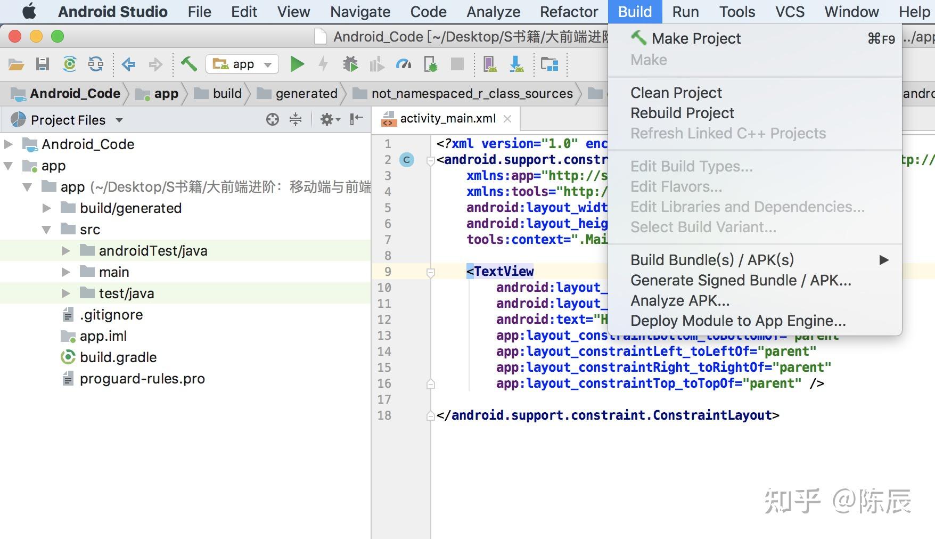
Task: Click the Save All floppy disk icon
Action: [43, 64]
